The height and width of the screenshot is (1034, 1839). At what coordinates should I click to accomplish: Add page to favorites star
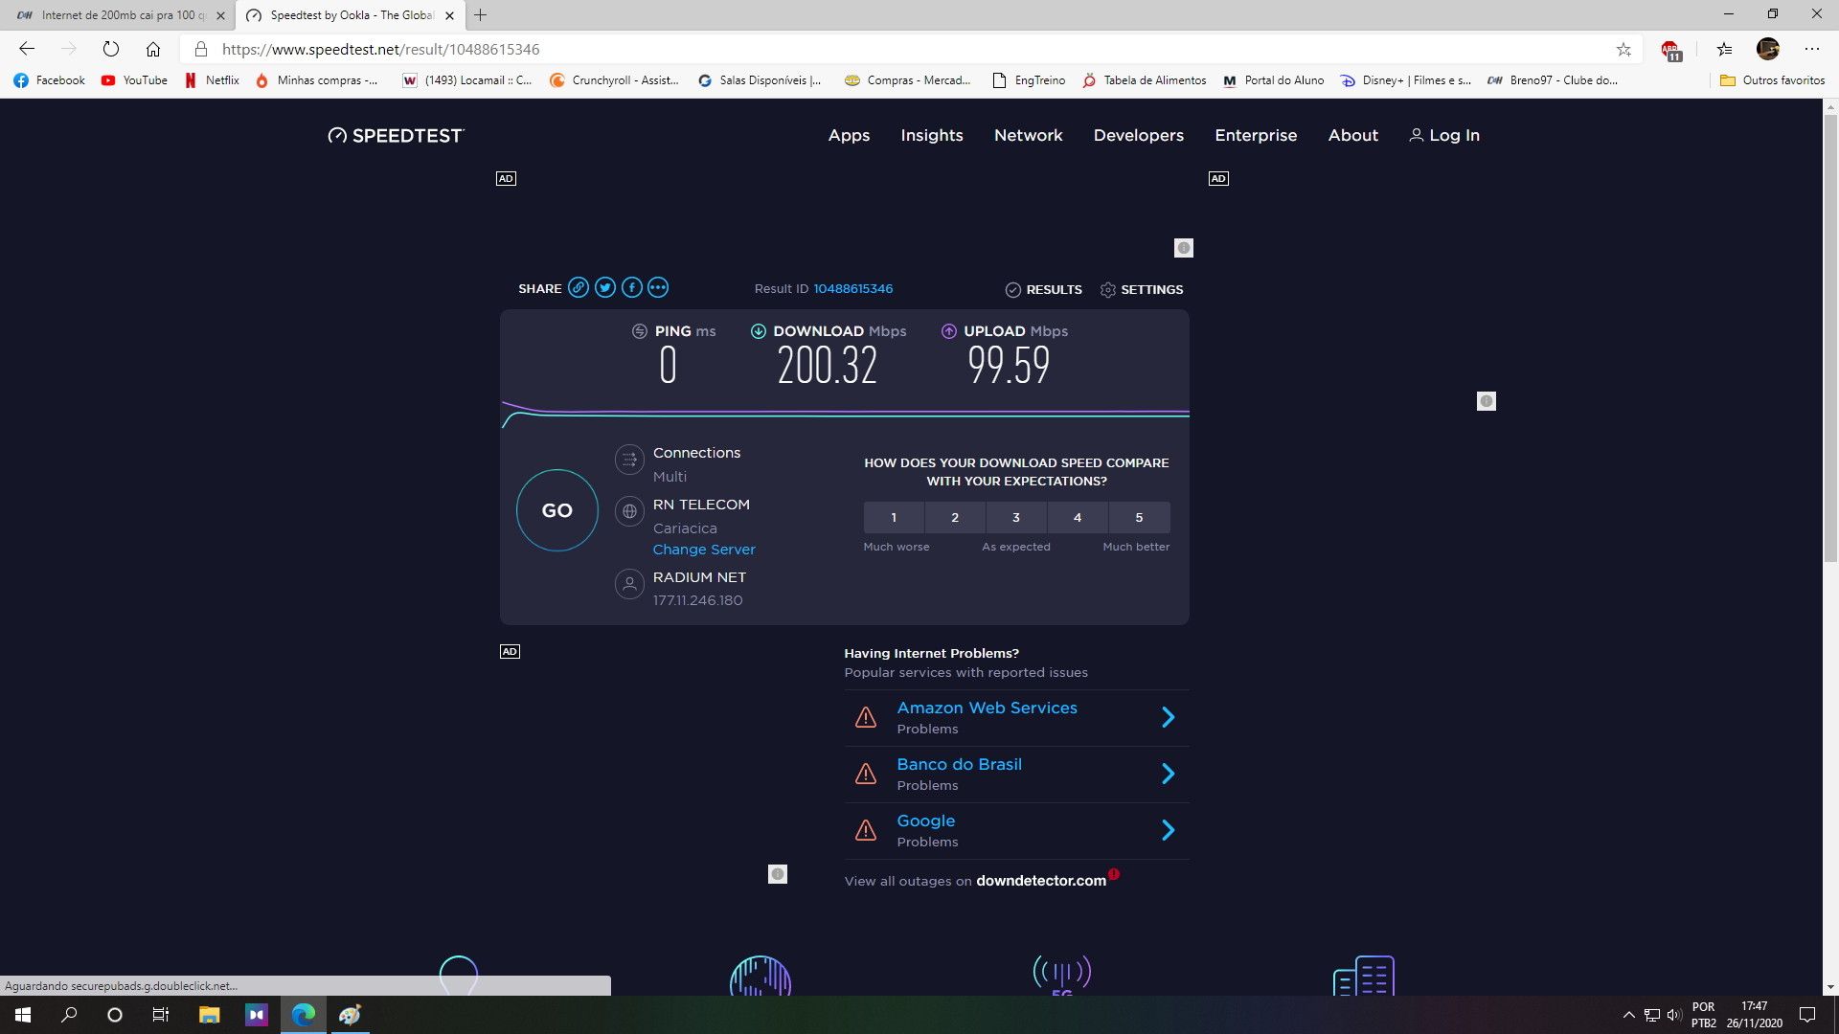click(x=1623, y=49)
